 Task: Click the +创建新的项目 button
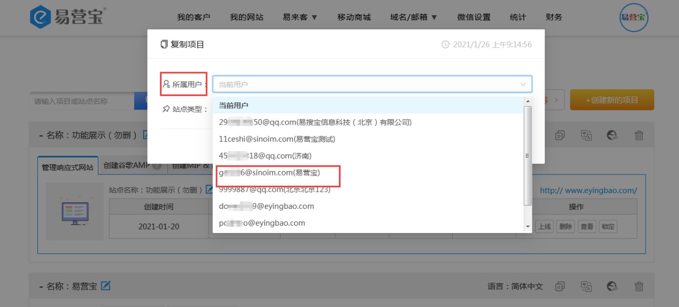(612, 100)
